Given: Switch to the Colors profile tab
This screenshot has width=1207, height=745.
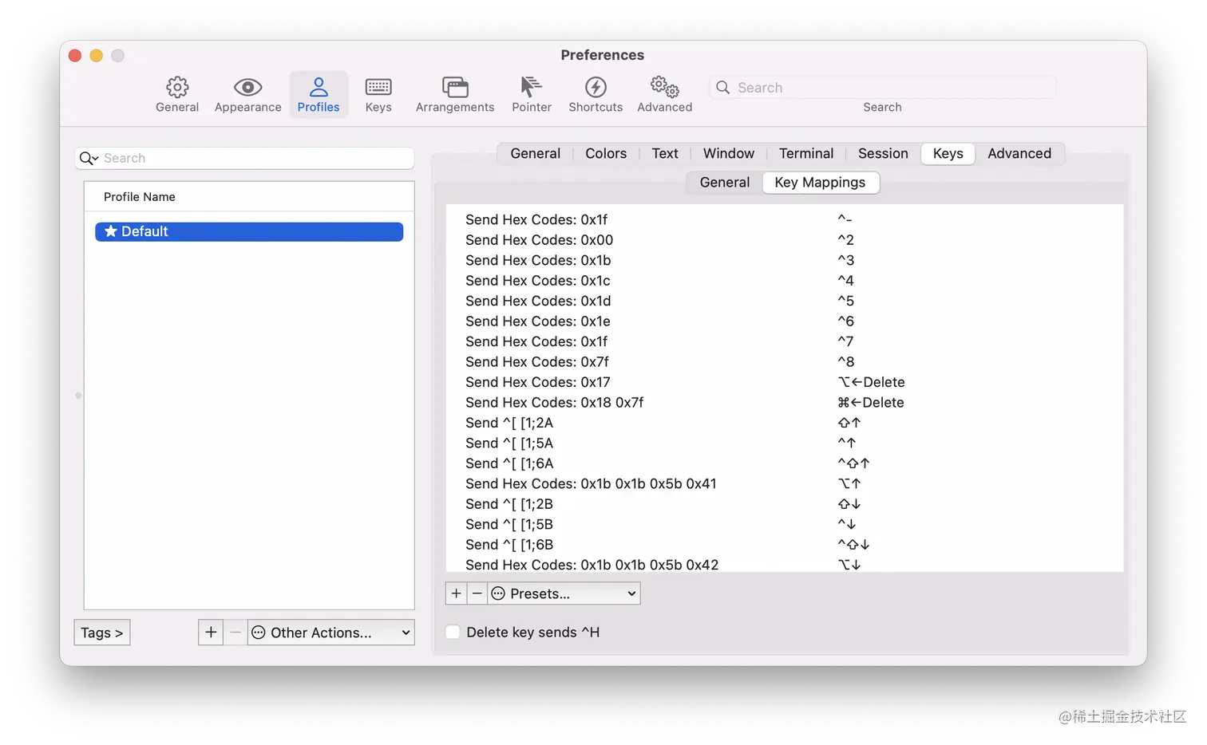Looking at the screenshot, I should [x=606, y=153].
